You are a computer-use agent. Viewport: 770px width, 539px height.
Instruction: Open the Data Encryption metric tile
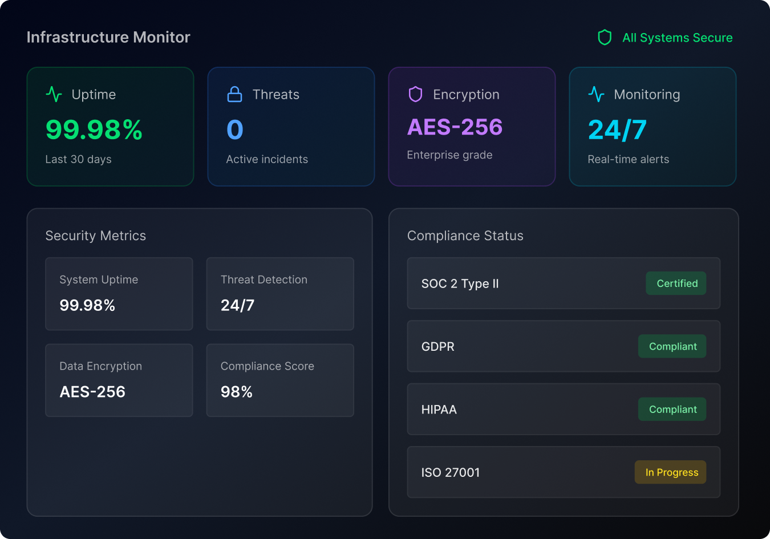click(119, 380)
